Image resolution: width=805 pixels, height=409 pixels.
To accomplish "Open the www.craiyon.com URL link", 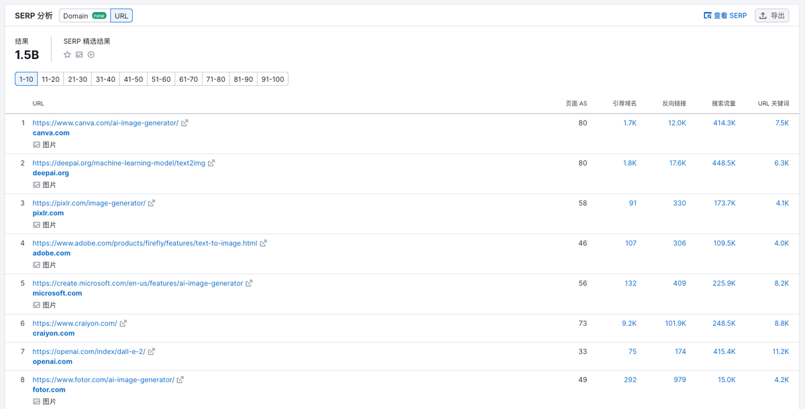I will click(74, 323).
